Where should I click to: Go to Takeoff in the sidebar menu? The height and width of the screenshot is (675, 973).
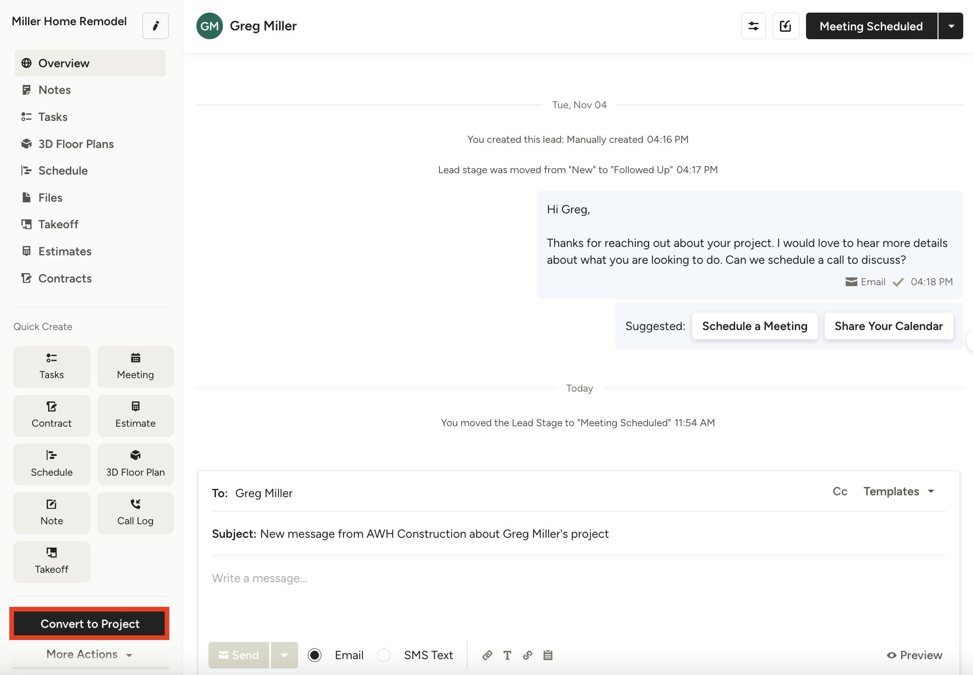tap(58, 224)
